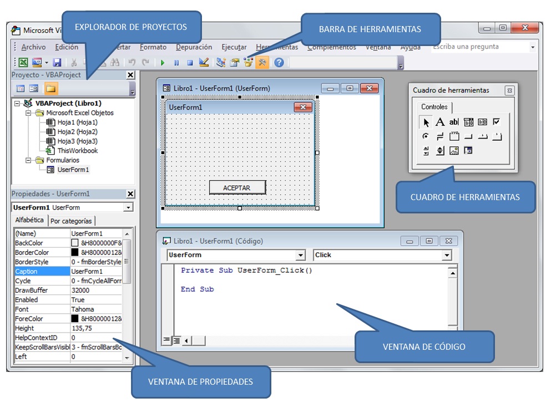Undo the last action
Image resolution: width=551 pixels, height=403 pixels.
pos(132,63)
